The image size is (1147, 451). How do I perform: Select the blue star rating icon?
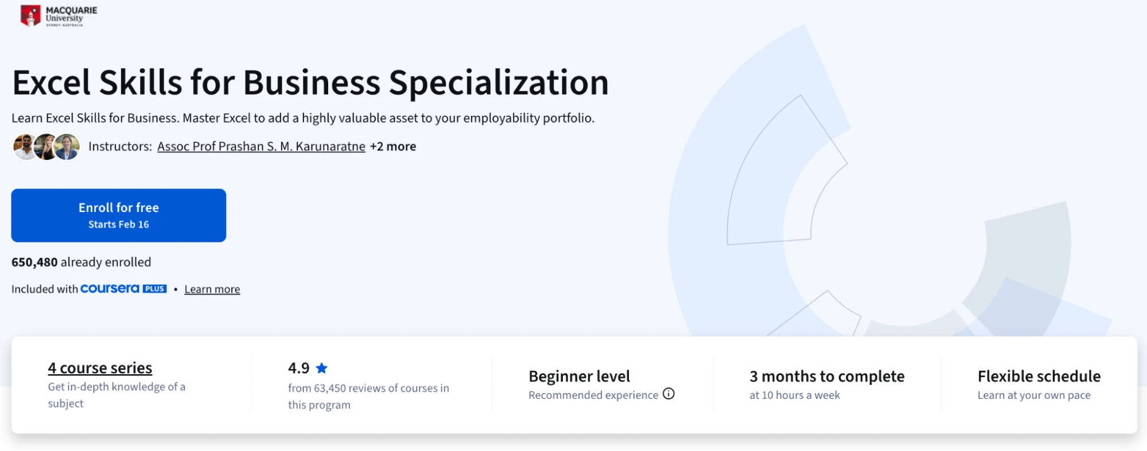point(322,368)
